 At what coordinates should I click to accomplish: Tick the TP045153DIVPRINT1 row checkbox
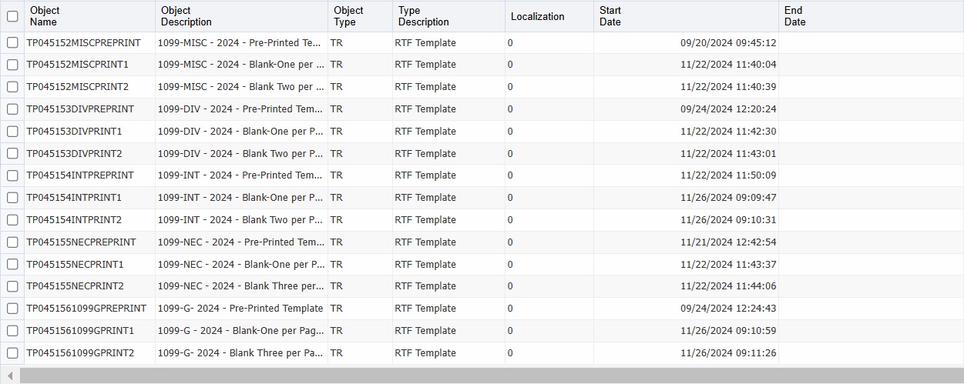(12, 132)
